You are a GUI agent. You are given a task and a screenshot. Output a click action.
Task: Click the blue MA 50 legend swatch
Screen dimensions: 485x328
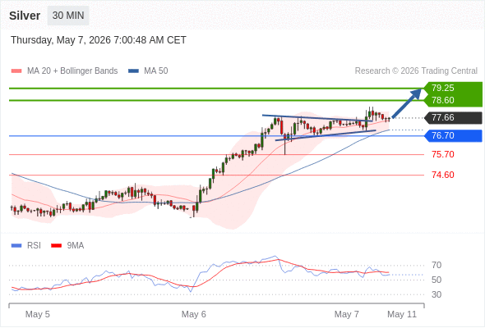point(134,71)
